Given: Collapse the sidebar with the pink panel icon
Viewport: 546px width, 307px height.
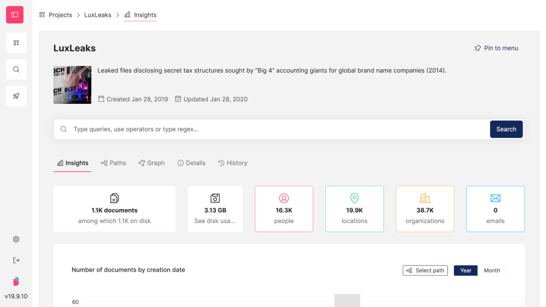Looking at the screenshot, I should (x=15, y=15).
